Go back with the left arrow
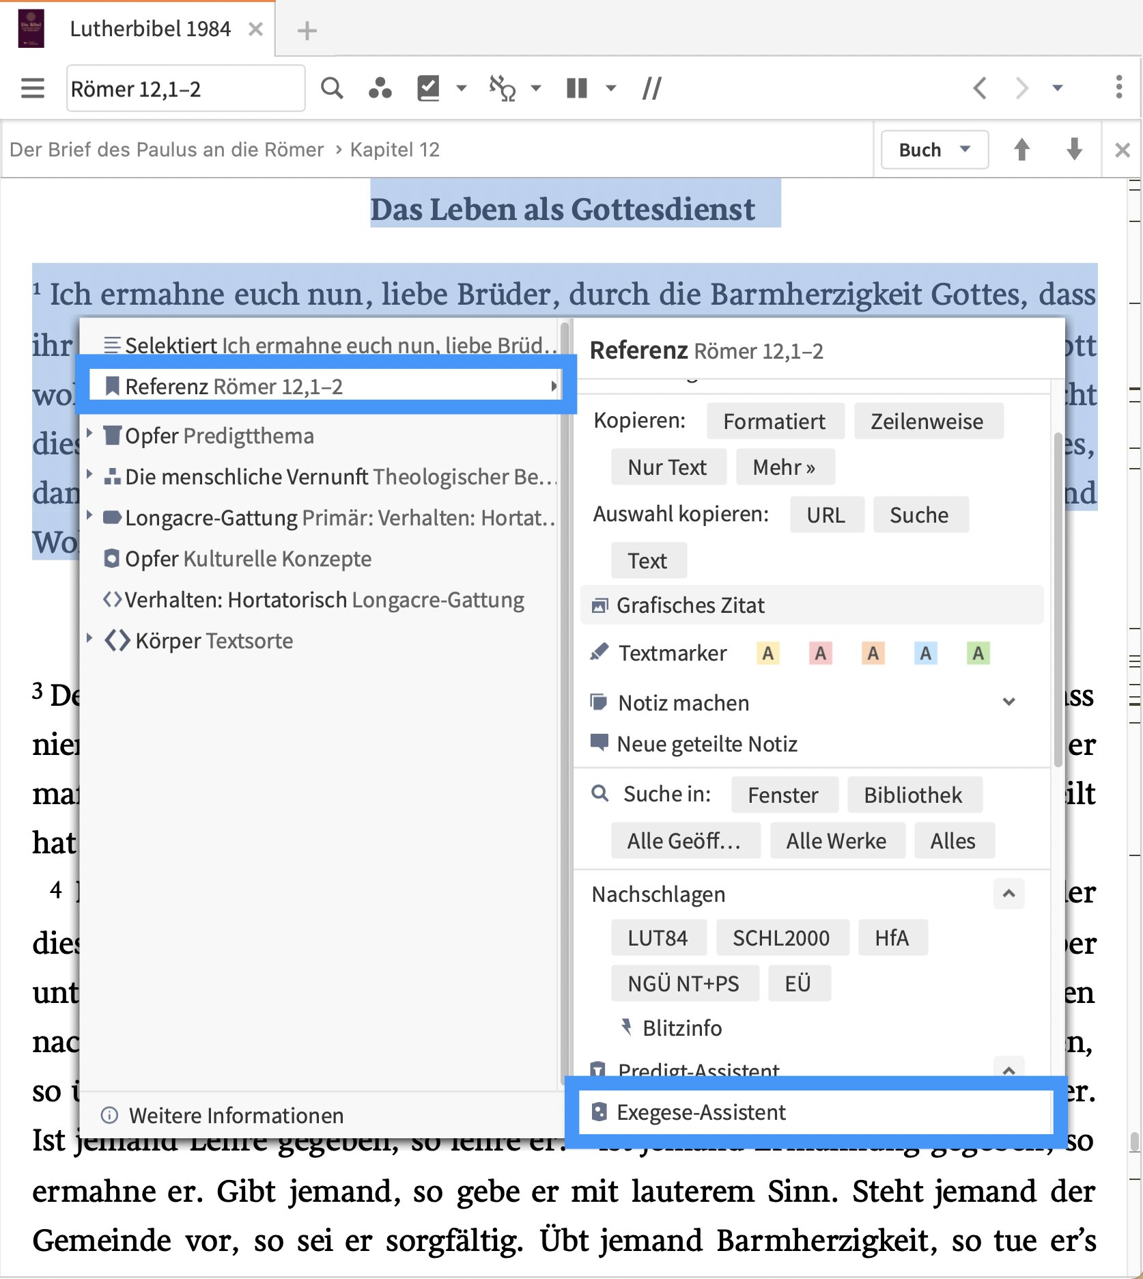Image resolution: width=1143 pixels, height=1279 pixels. tap(980, 88)
